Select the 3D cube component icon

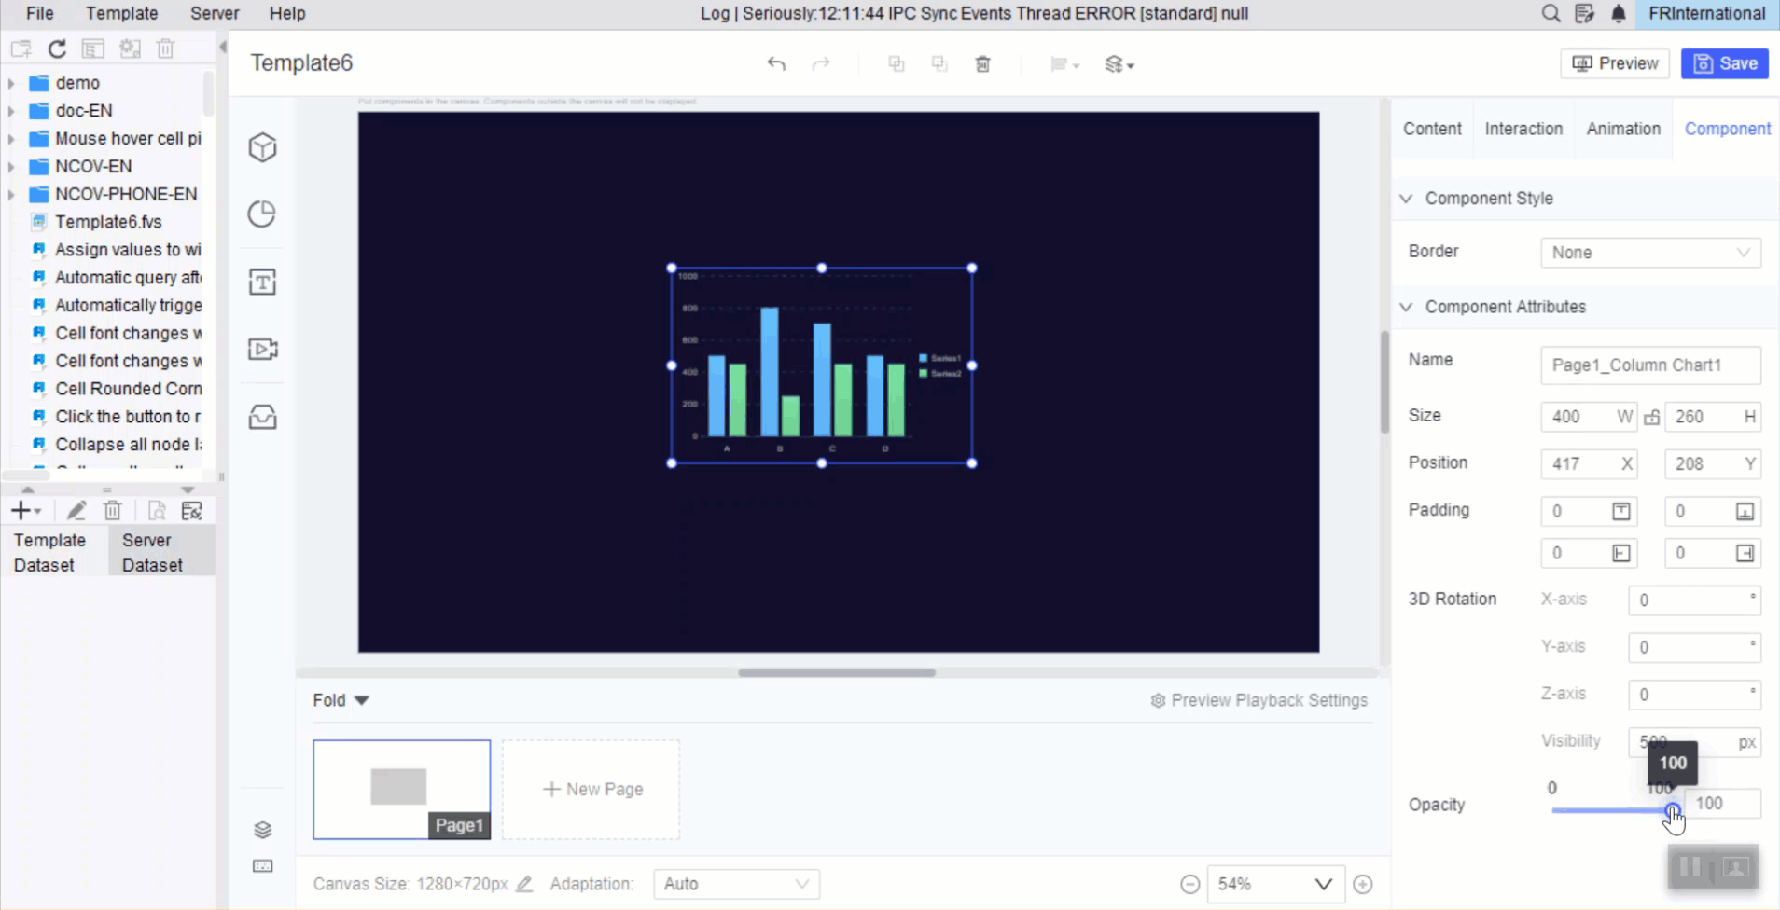tap(263, 147)
